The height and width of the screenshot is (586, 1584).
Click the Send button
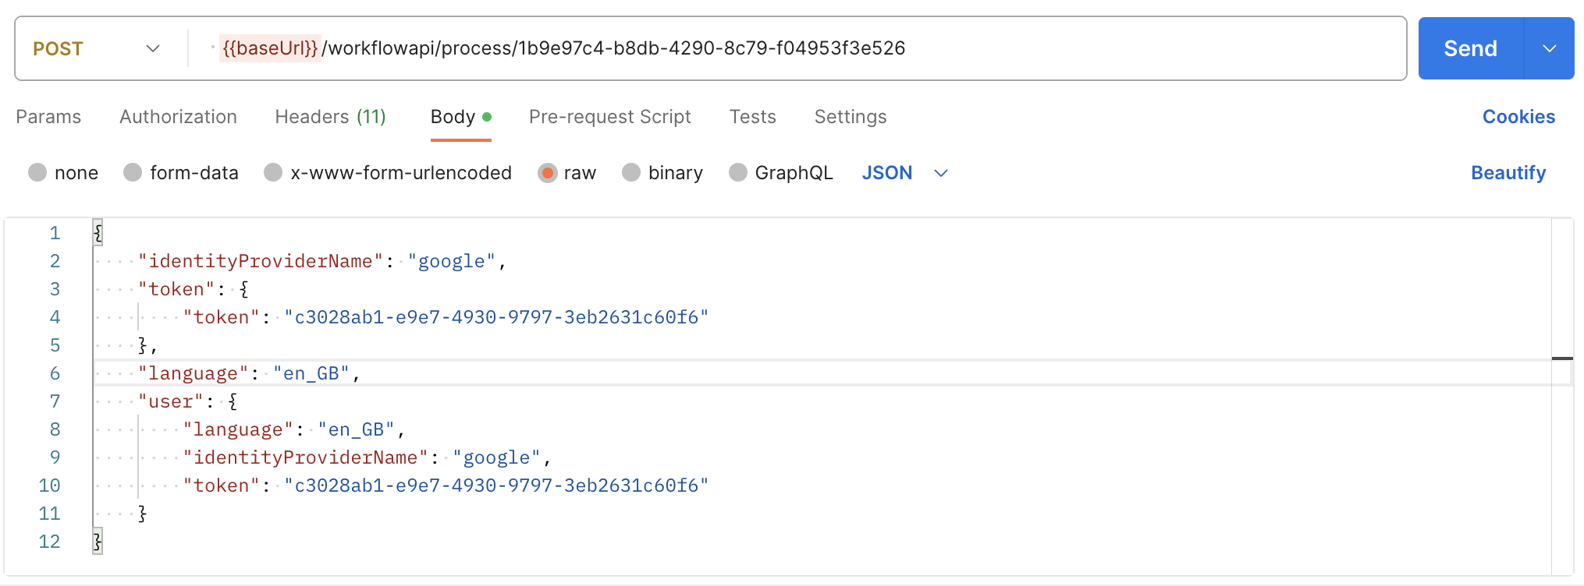[1470, 48]
